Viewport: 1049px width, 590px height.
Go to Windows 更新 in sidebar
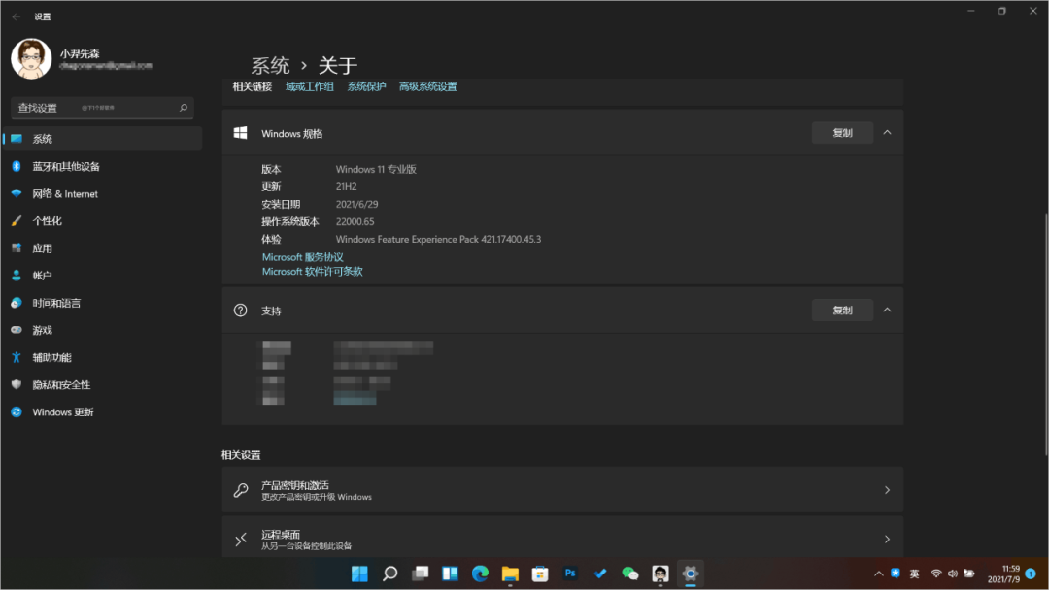[x=62, y=412]
